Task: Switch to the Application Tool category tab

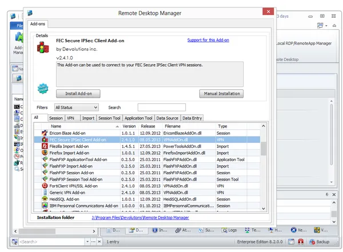Action: (x=138, y=118)
